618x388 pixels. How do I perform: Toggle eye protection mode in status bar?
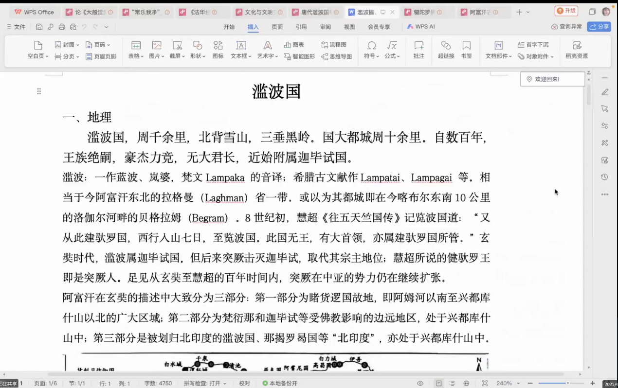point(420,383)
